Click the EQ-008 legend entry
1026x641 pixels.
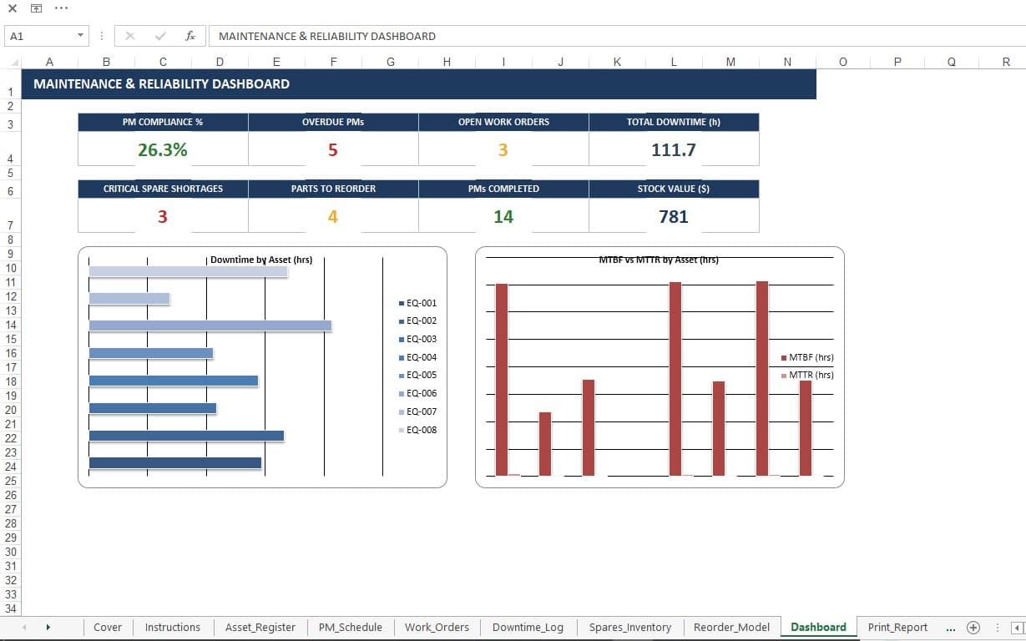coord(417,430)
